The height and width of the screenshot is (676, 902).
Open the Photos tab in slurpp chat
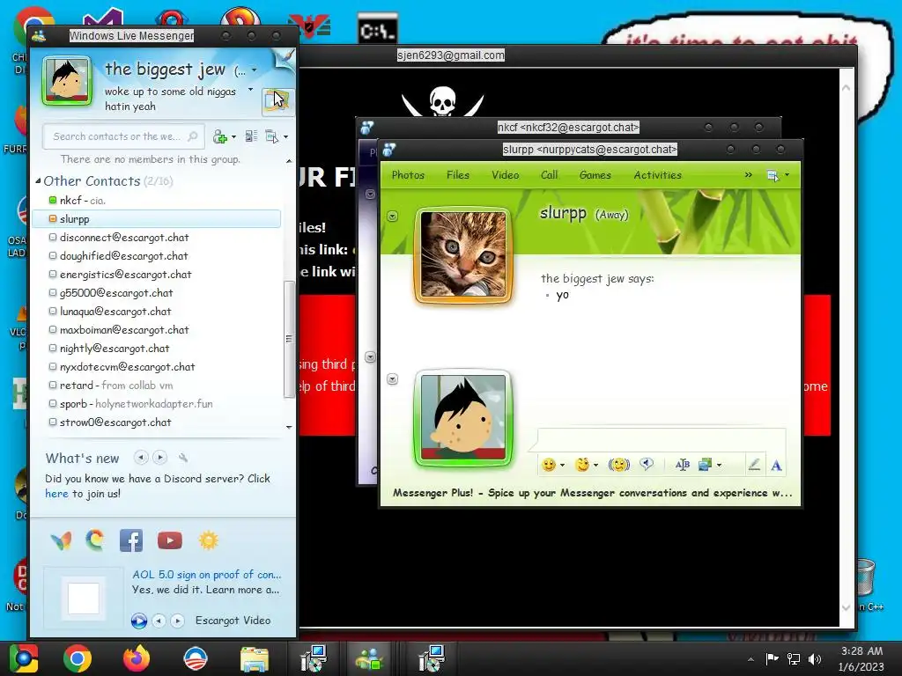coord(408,175)
